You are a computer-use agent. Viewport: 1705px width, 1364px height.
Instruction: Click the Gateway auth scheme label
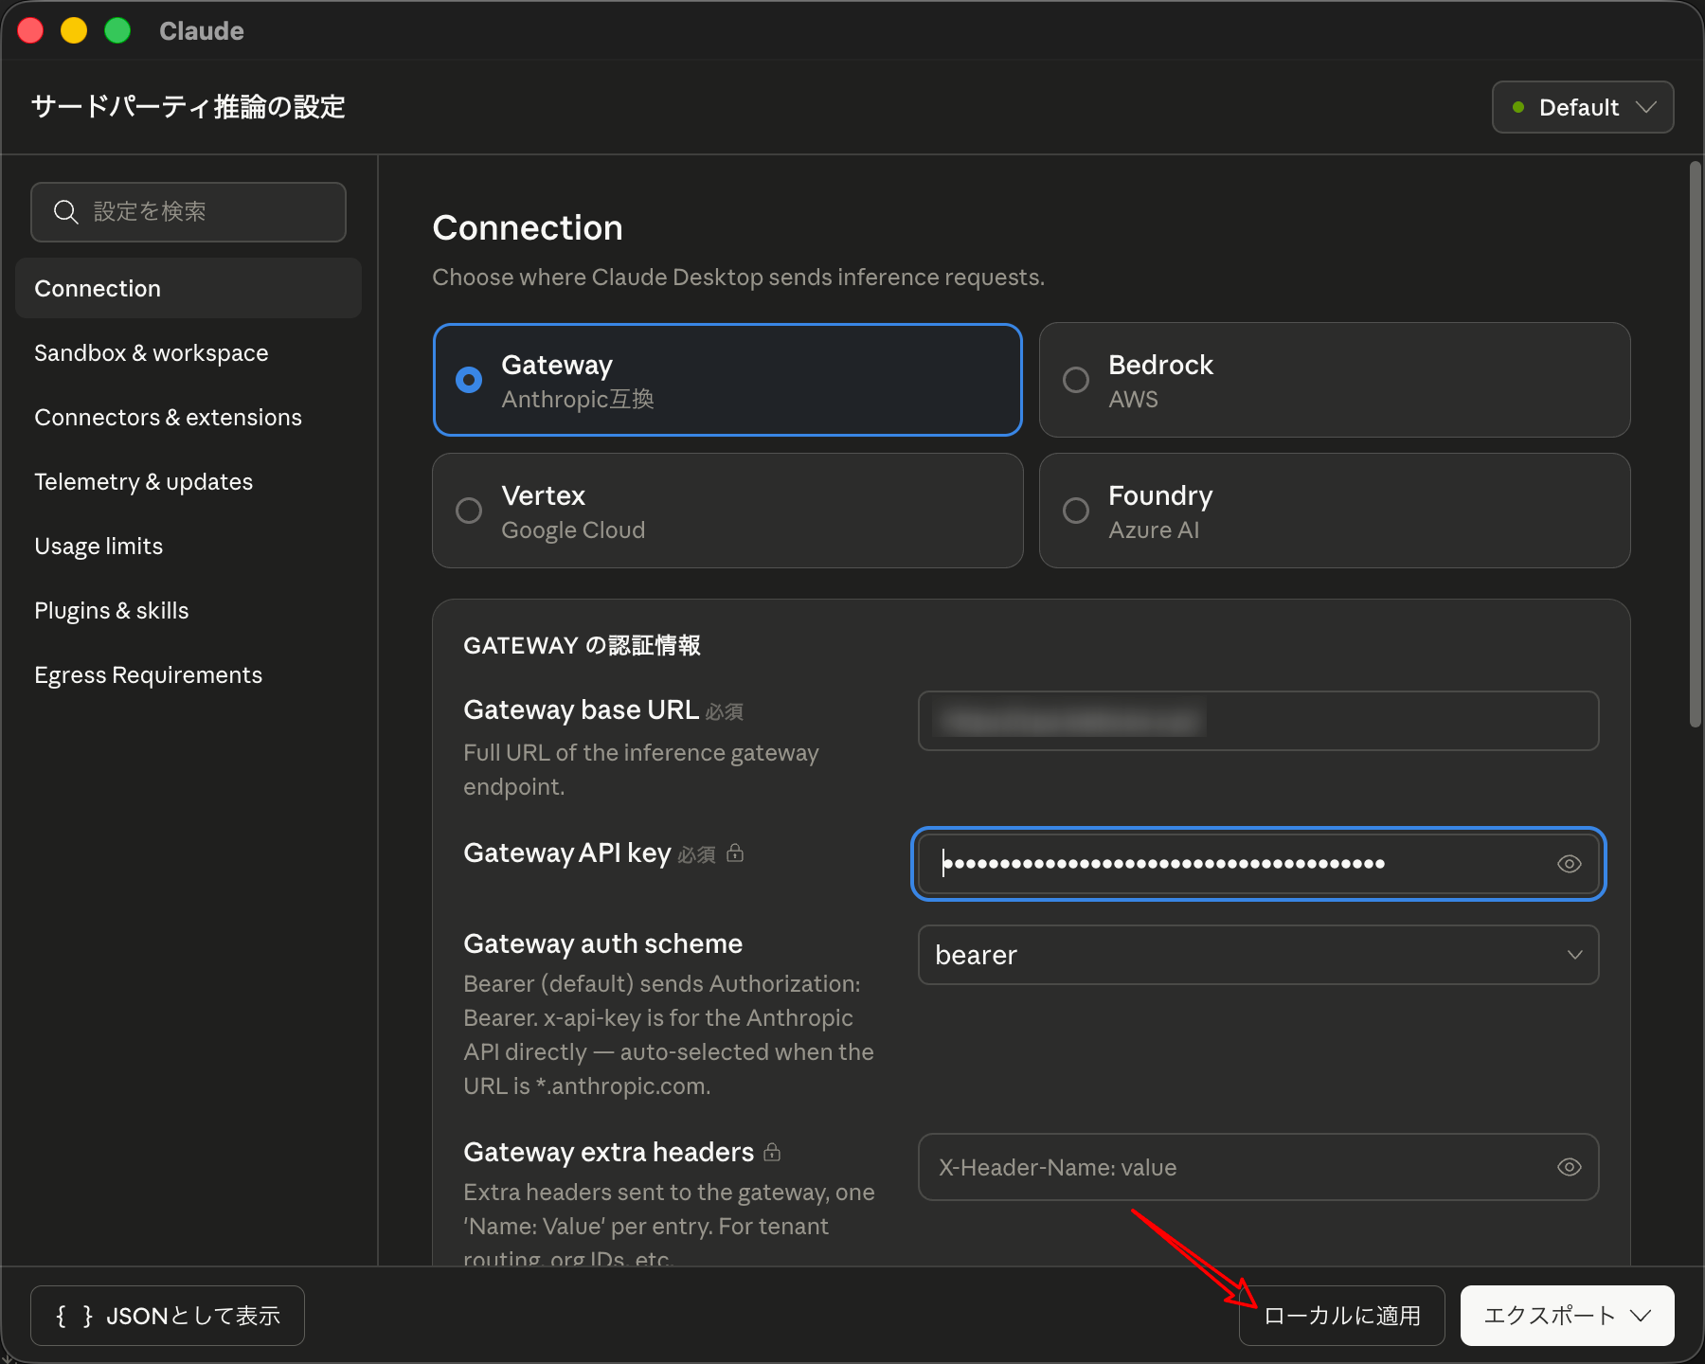tap(602, 943)
